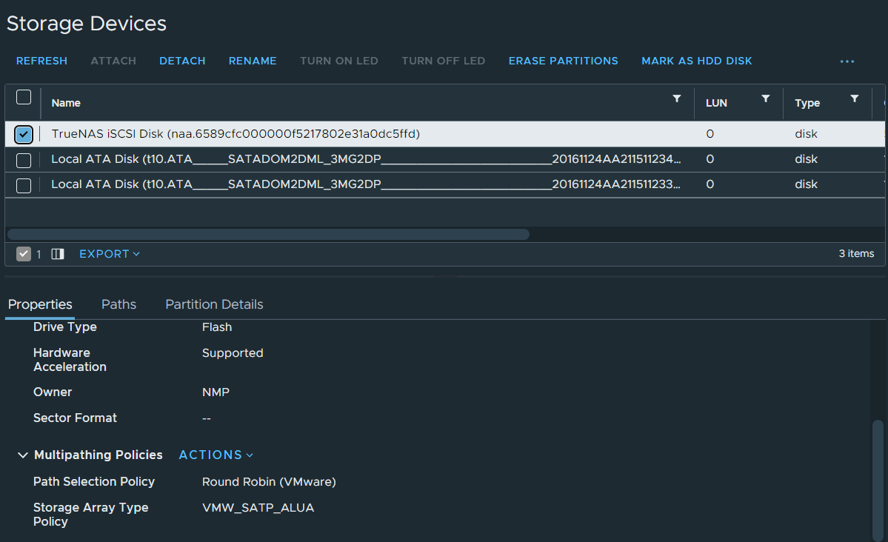888x542 pixels.
Task: Click Turn On LED
Action: tap(339, 61)
